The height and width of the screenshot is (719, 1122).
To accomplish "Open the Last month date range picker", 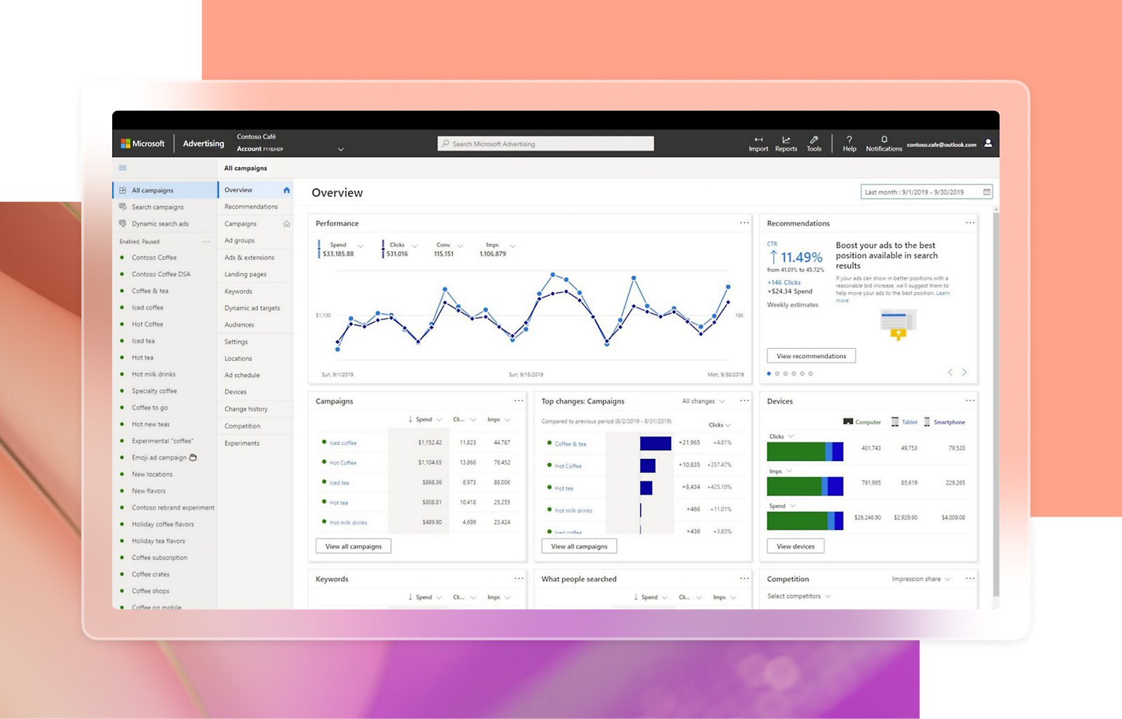I will click(x=926, y=192).
